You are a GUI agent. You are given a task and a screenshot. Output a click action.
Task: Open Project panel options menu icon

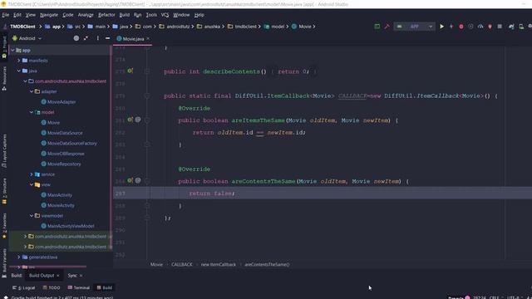98,38
